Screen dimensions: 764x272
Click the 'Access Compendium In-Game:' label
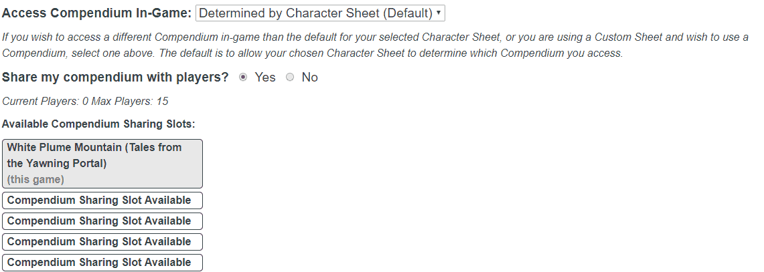pos(97,13)
